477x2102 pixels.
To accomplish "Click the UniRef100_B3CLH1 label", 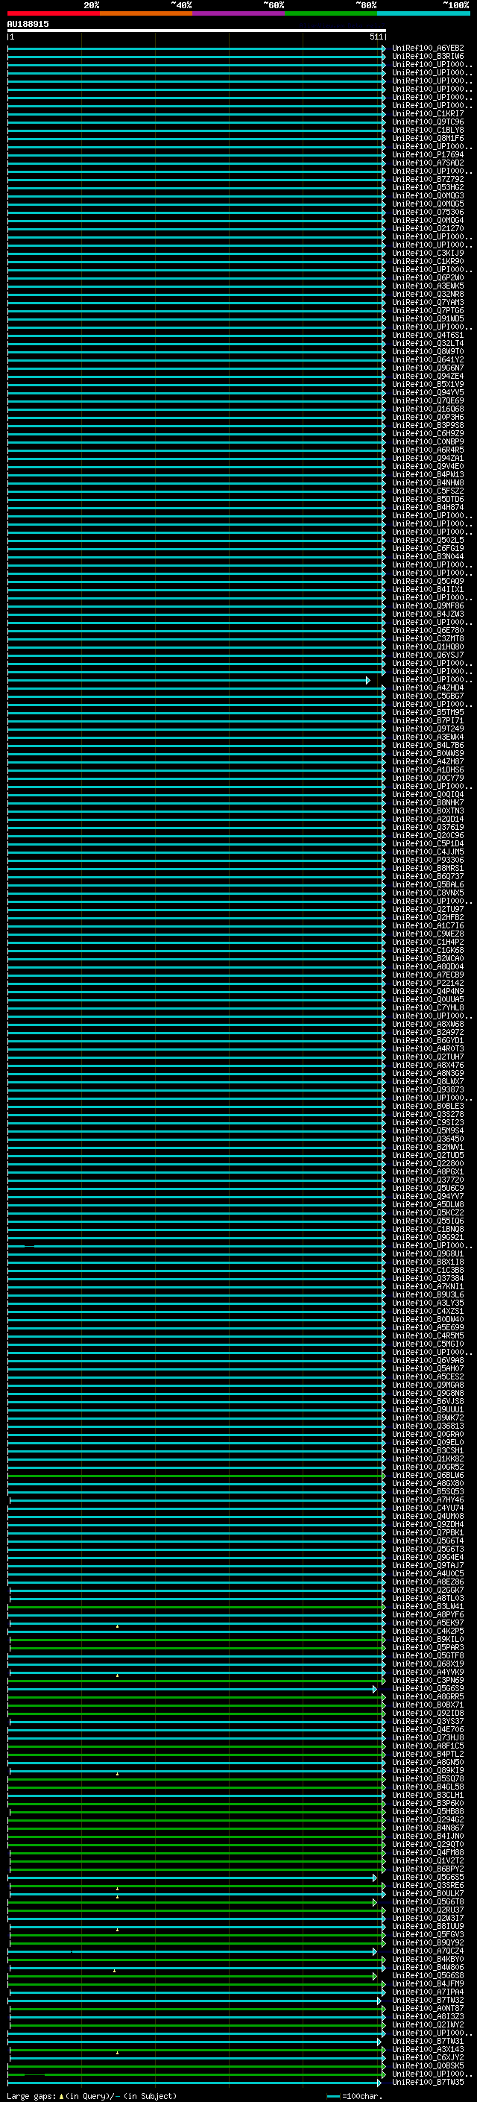I will tap(428, 1794).
